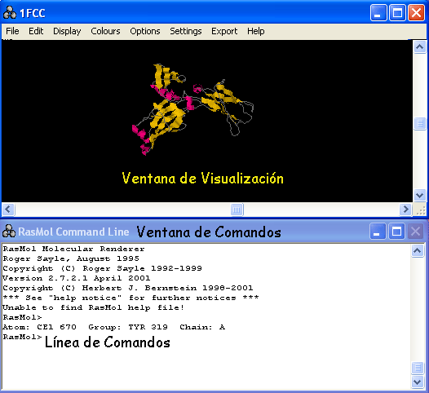Screen dimensions: 429x393
Task: Click the molecule's yellow ribbon structure
Action: [167, 117]
